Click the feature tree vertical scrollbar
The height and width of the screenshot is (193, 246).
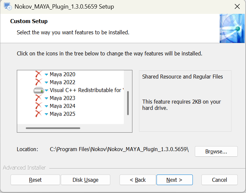point(128,103)
